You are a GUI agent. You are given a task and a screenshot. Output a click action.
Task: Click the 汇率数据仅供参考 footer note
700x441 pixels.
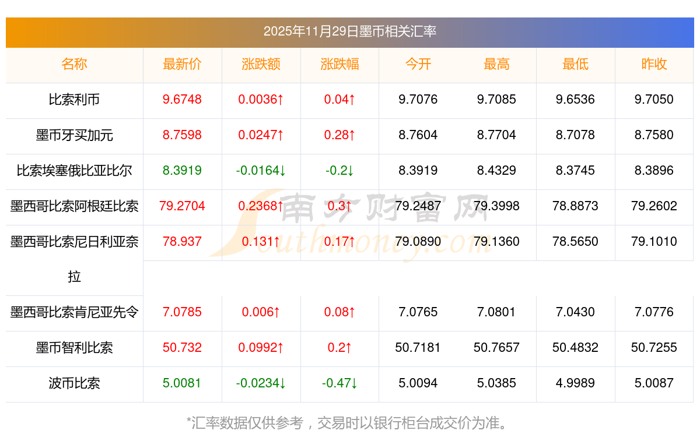click(349, 423)
